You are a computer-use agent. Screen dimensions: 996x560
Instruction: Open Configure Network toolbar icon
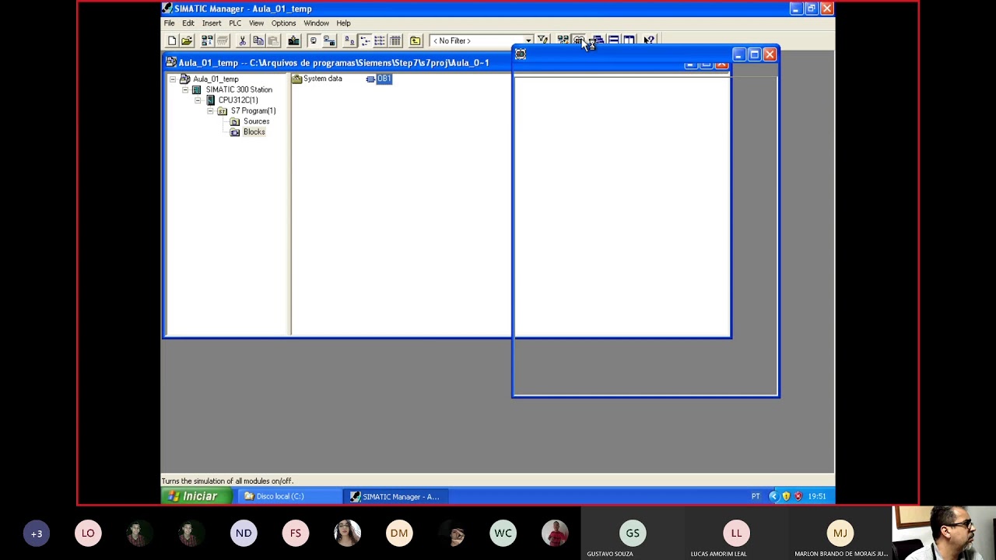point(563,40)
